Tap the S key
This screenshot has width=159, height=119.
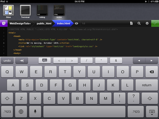27,85
